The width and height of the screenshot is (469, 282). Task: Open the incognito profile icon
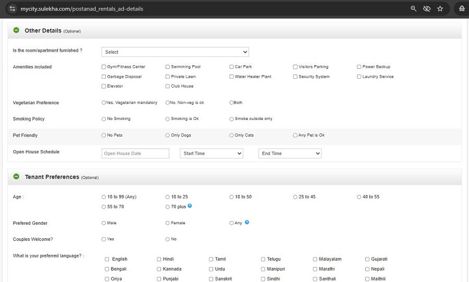462,9
